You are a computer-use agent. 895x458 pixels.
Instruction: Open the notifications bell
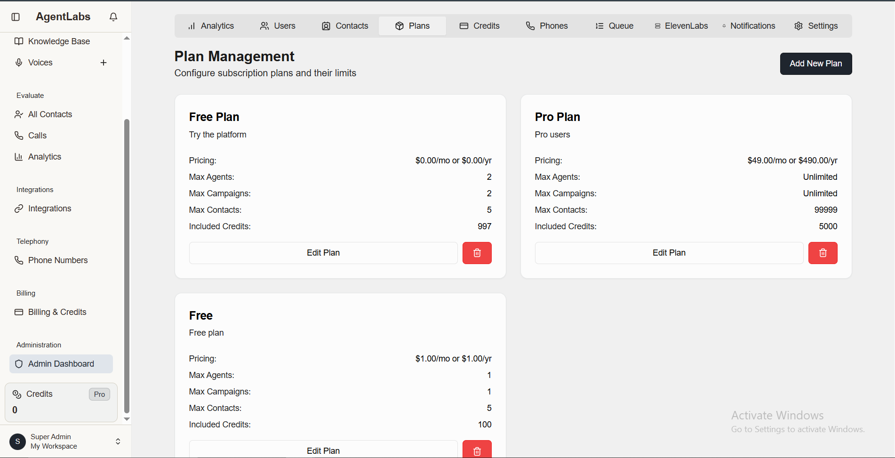113,16
